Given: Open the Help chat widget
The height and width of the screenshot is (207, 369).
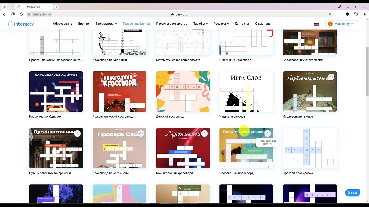Looking at the screenshot, I should click(x=352, y=193).
